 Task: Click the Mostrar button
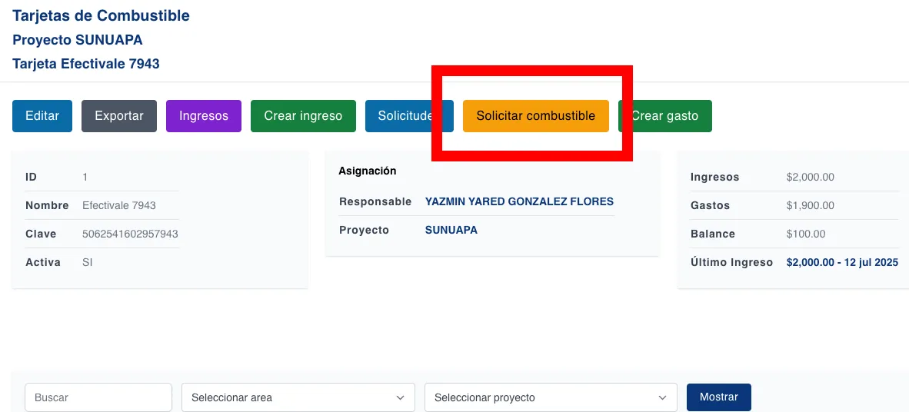tap(718, 397)
